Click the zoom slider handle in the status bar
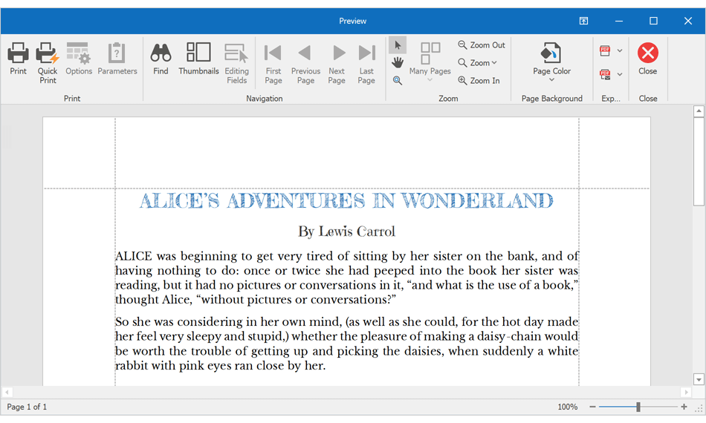The width and height of the screenshot is (706, 423). [638, 407]
